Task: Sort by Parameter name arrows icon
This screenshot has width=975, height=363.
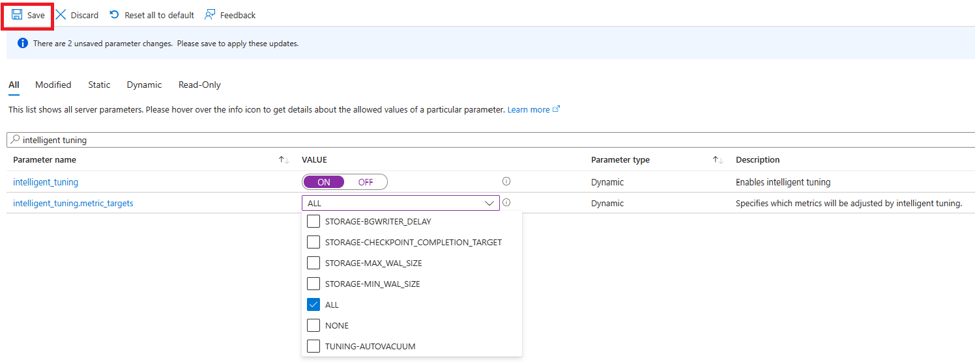Action: [284, 160]
